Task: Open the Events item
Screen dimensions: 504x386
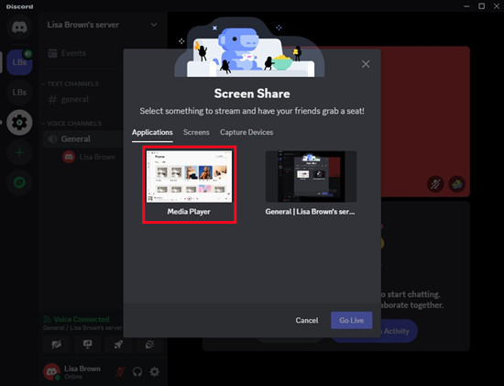Action: click(67, 53)
